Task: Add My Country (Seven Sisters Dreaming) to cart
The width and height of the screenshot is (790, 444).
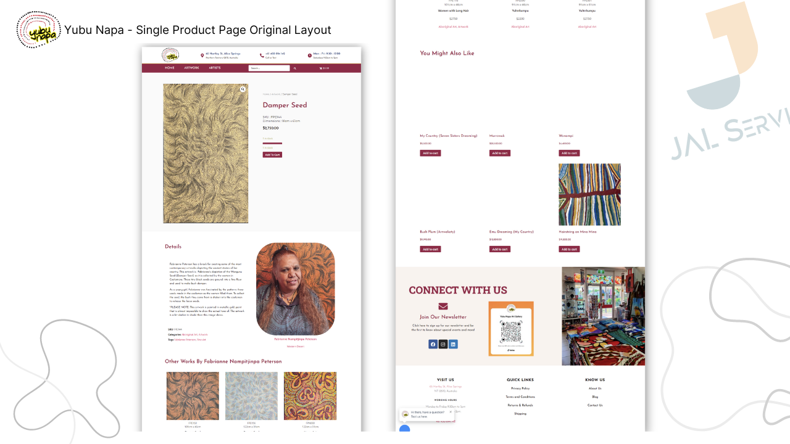Action: 430,153
